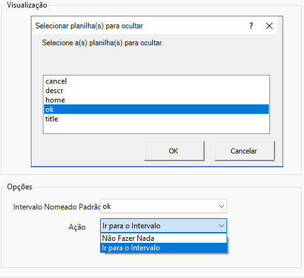
Task: Select the 'descr' sheet entry
Action: pyautogui.click(x=156, y=91)
